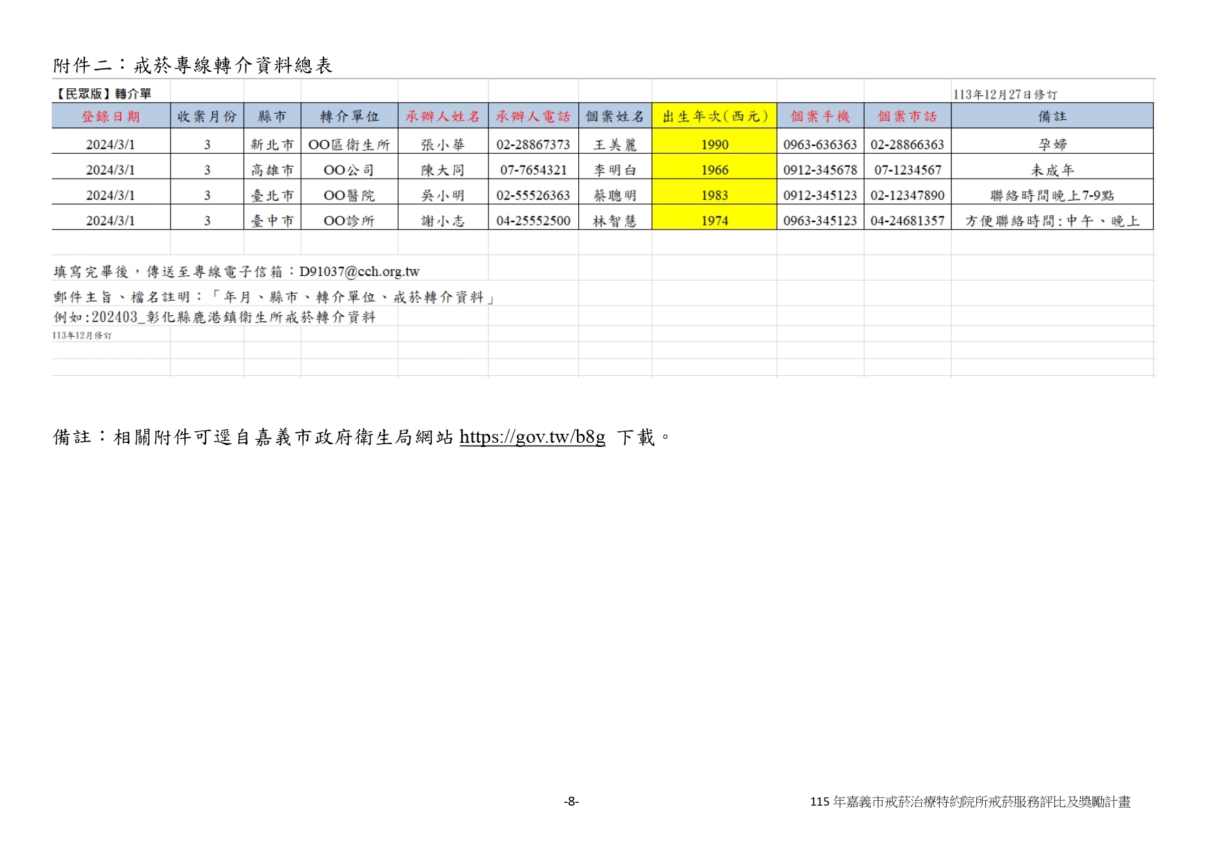This screenshot has height=856, width=1211.
Task: Select the yellow cell containing 1990
Action: point(714,145)
